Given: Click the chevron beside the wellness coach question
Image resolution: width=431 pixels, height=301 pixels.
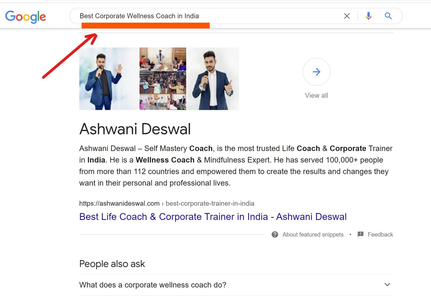Looking at the screenshot, I should [387, 285].
